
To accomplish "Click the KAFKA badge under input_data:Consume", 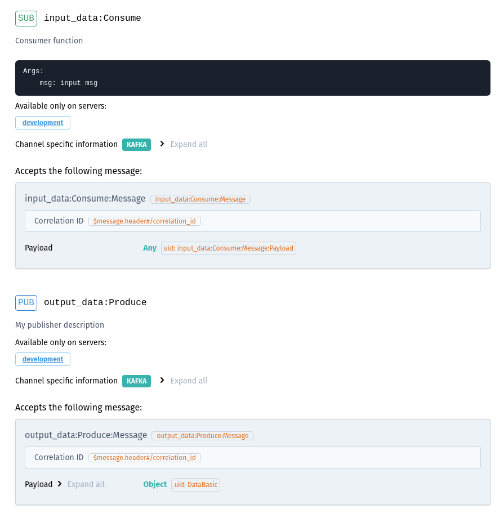I will pyautogui.click(x=136, y=144).
